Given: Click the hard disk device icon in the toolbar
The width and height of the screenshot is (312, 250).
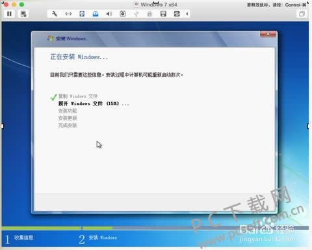Looking at the screenshot, I should (x=82, y=14).
